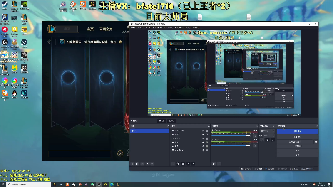Image resolution: width=333 pixels, height=187 pixels.
Task: Pop out the Sources dock window icon
Action: [x=209, y=126]
